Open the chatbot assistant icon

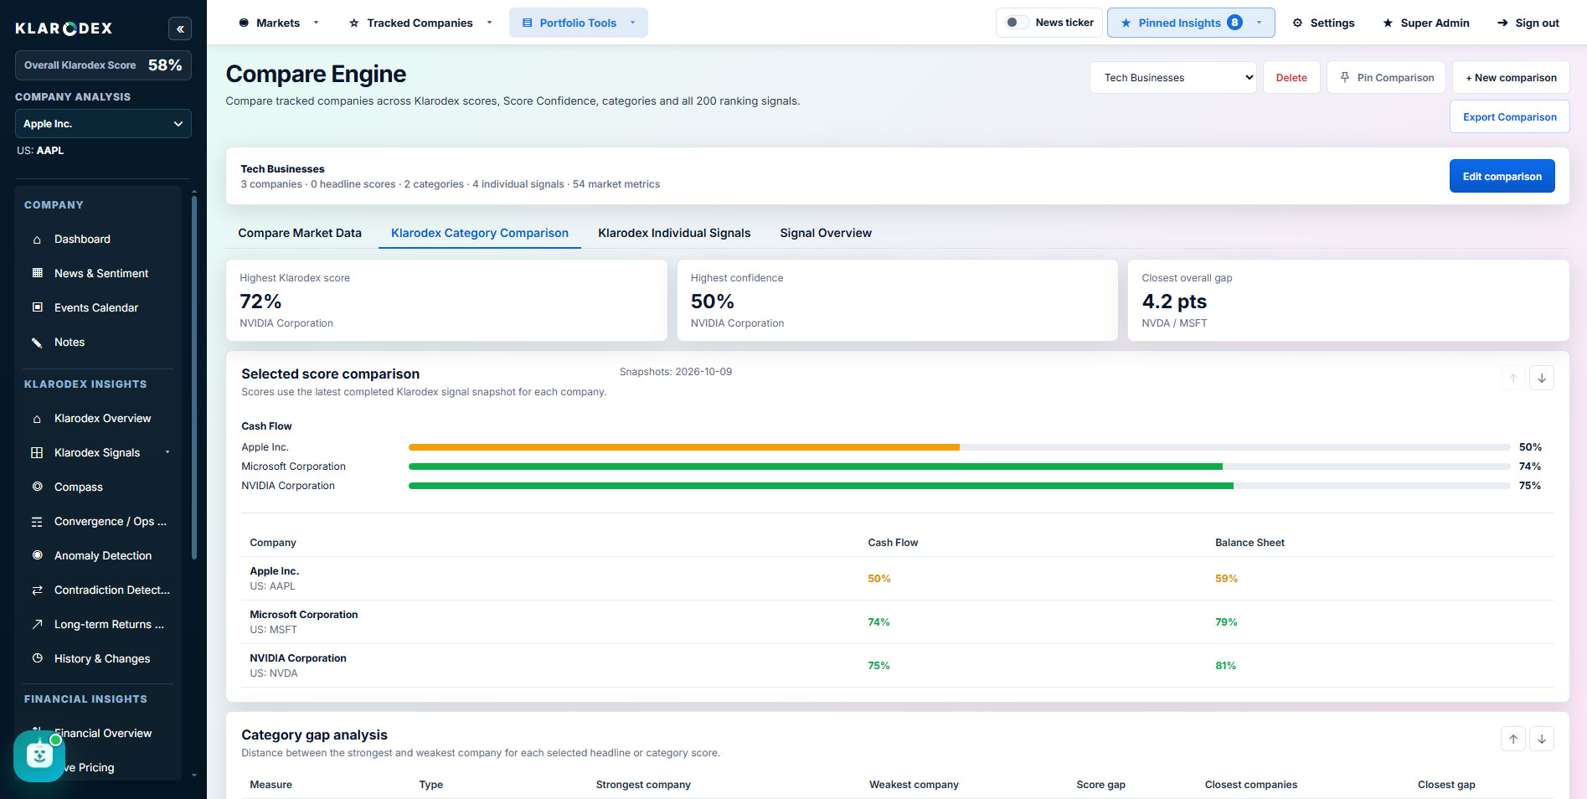click(x=39, y=756)
